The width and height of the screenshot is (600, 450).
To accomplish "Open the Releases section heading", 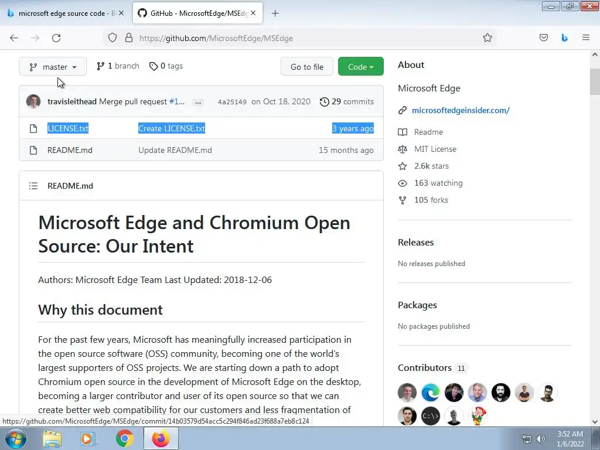I will pyautogui.click(x=415, y=242).
